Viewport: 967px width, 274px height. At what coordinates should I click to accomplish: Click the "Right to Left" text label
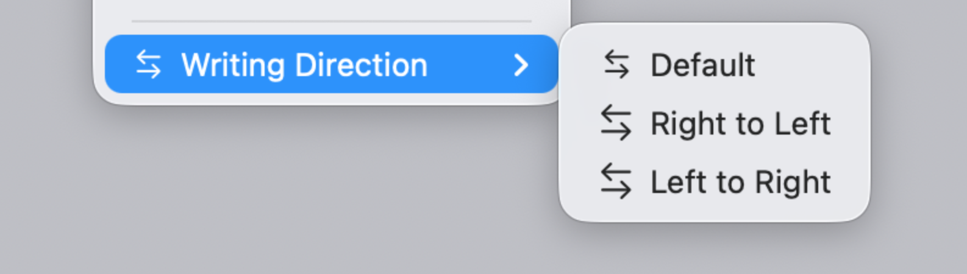tap(740, 124)
